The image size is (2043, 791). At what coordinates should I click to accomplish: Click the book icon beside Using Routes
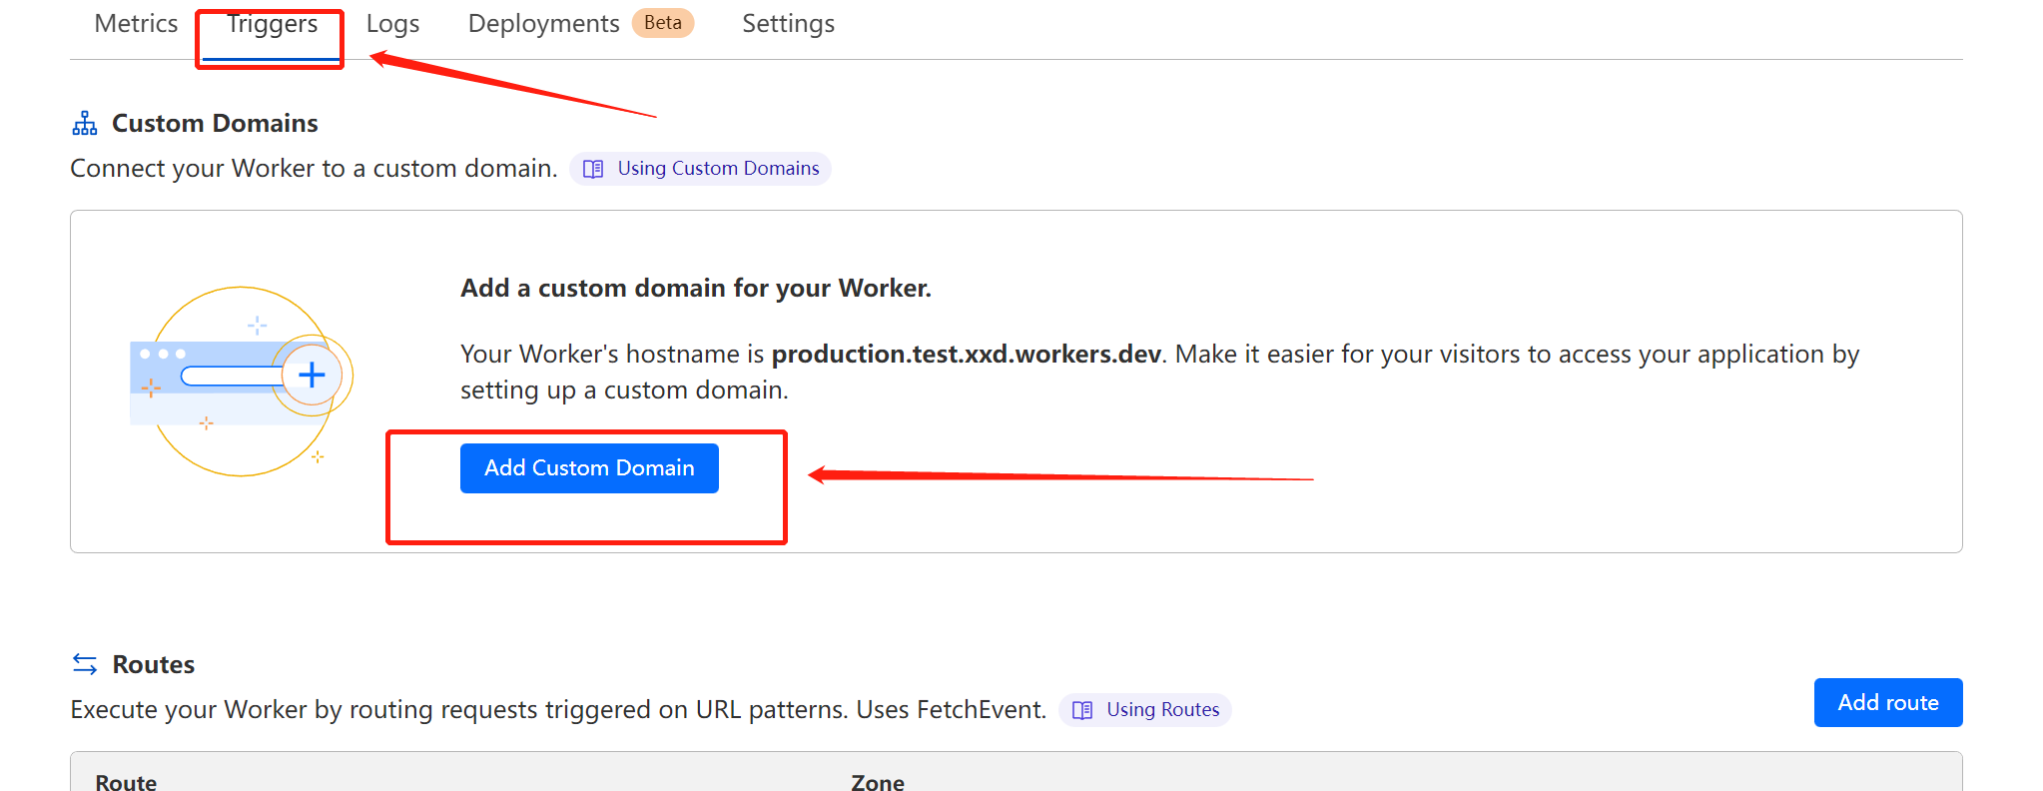tap(1082, 710)
